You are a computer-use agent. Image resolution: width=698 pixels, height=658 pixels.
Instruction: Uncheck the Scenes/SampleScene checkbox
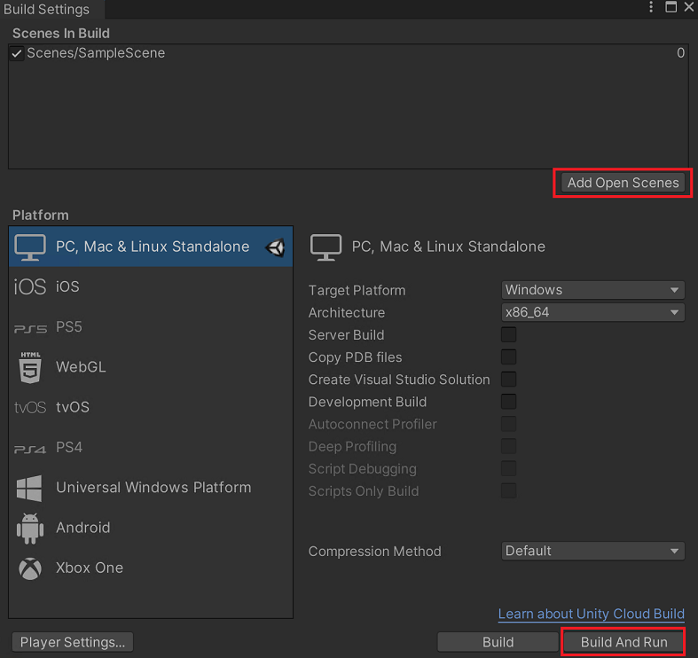(17, 54)
